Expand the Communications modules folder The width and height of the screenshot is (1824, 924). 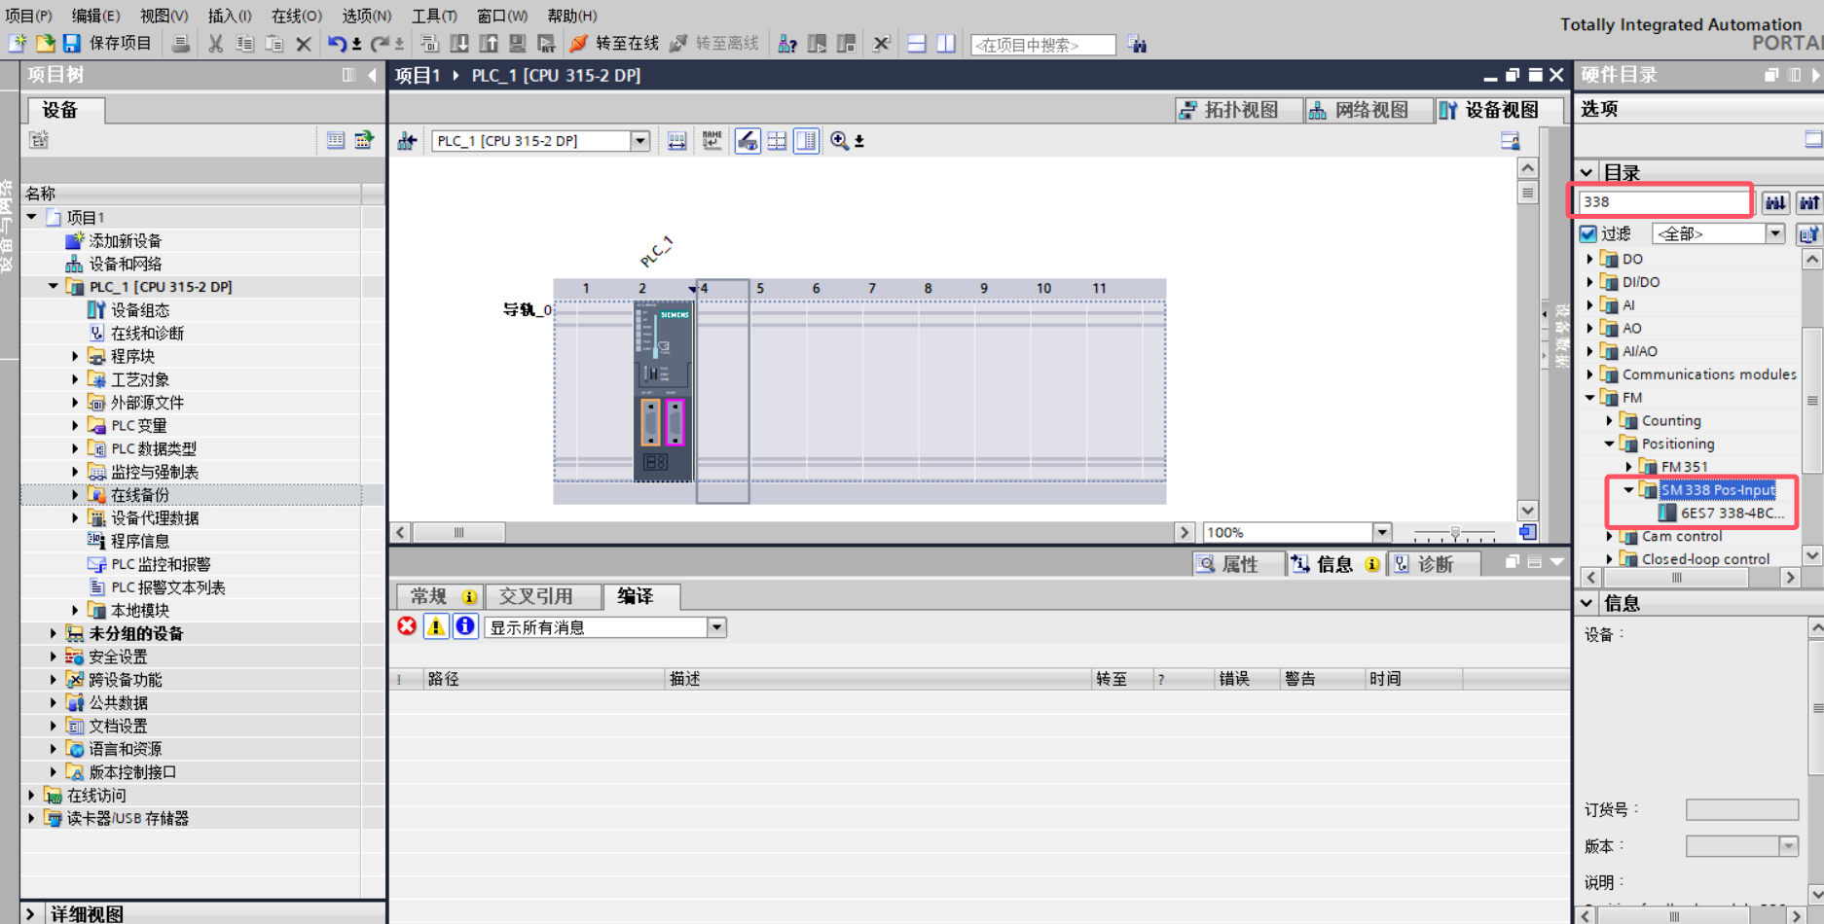[x=1590, y=374]
